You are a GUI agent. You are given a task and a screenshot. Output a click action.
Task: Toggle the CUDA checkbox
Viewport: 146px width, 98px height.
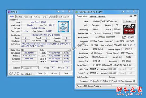tap(101, 81)
